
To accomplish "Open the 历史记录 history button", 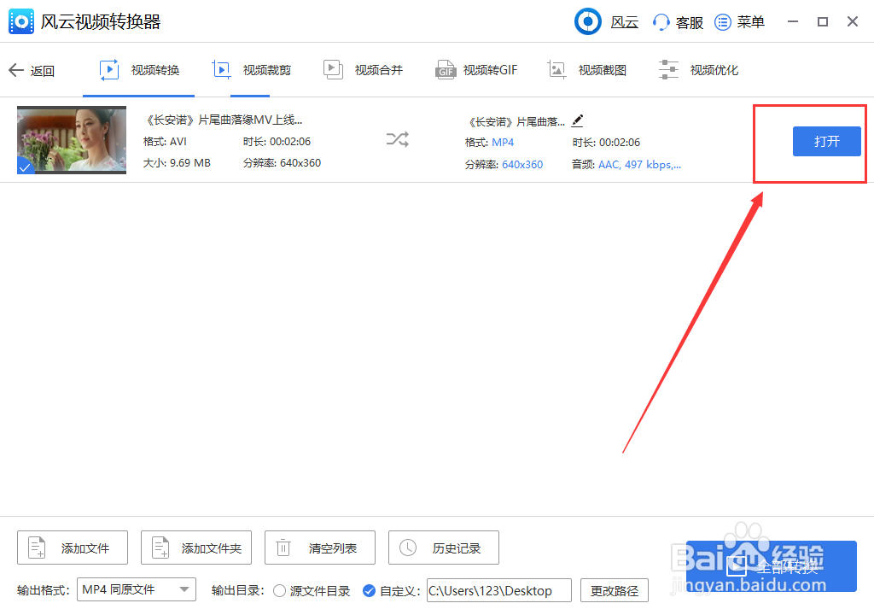I will click(x=444, y=548).
